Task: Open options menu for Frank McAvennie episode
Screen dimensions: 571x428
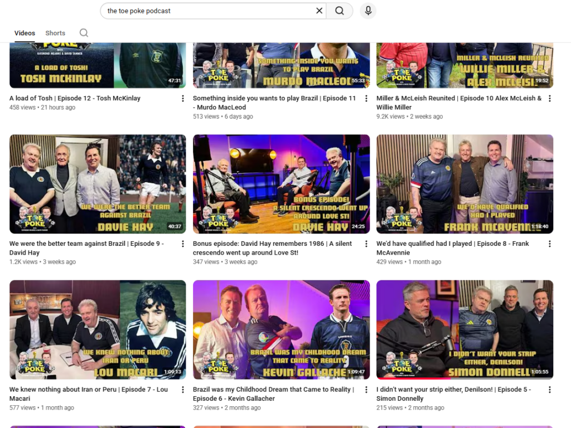Action: (549, 244)
